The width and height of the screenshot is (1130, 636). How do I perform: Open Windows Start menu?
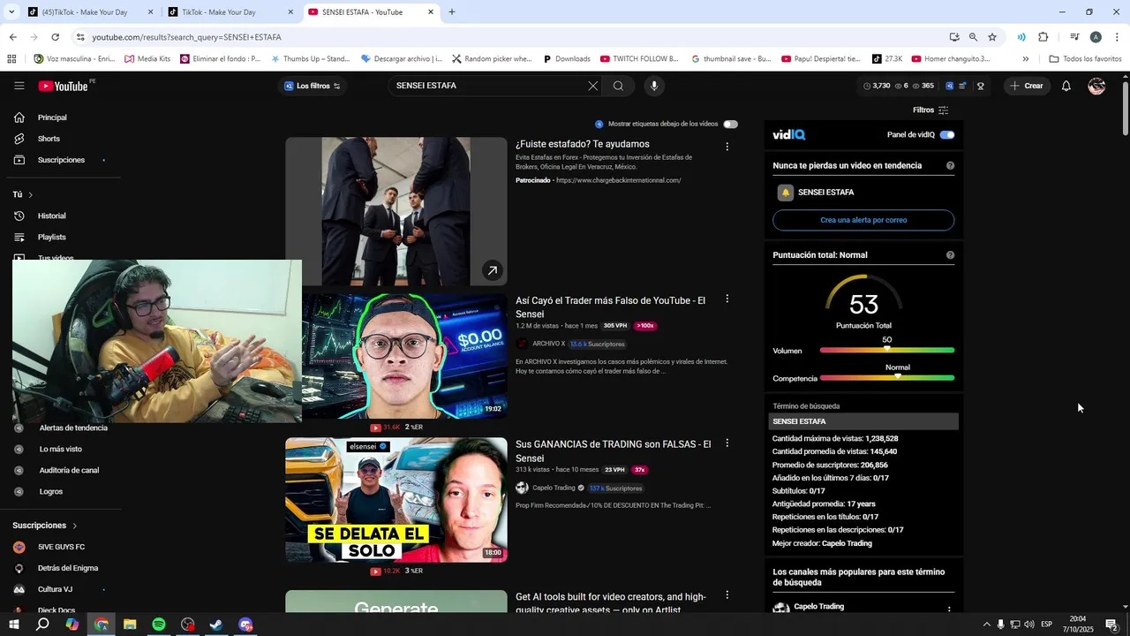pos(14,625)
